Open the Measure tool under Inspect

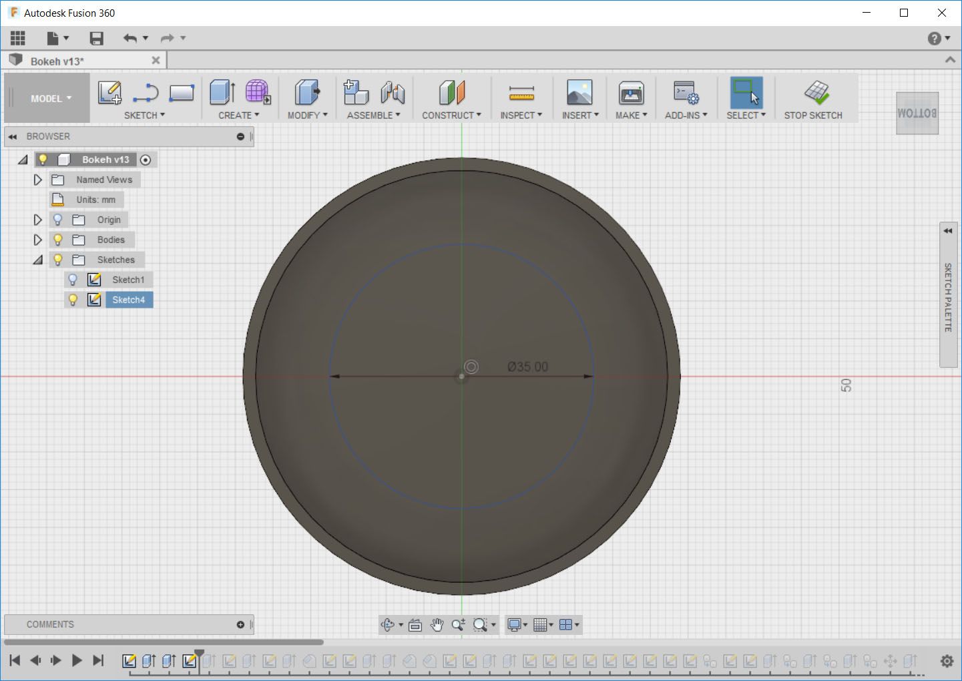coord(521,93)
